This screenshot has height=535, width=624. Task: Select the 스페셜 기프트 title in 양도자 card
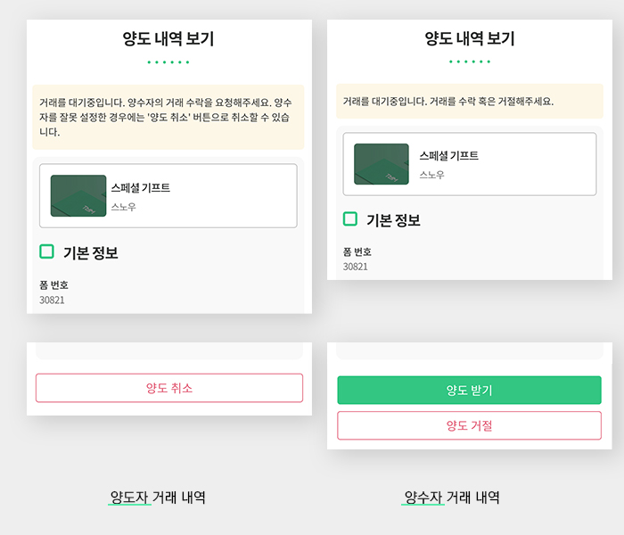[141, 187]
